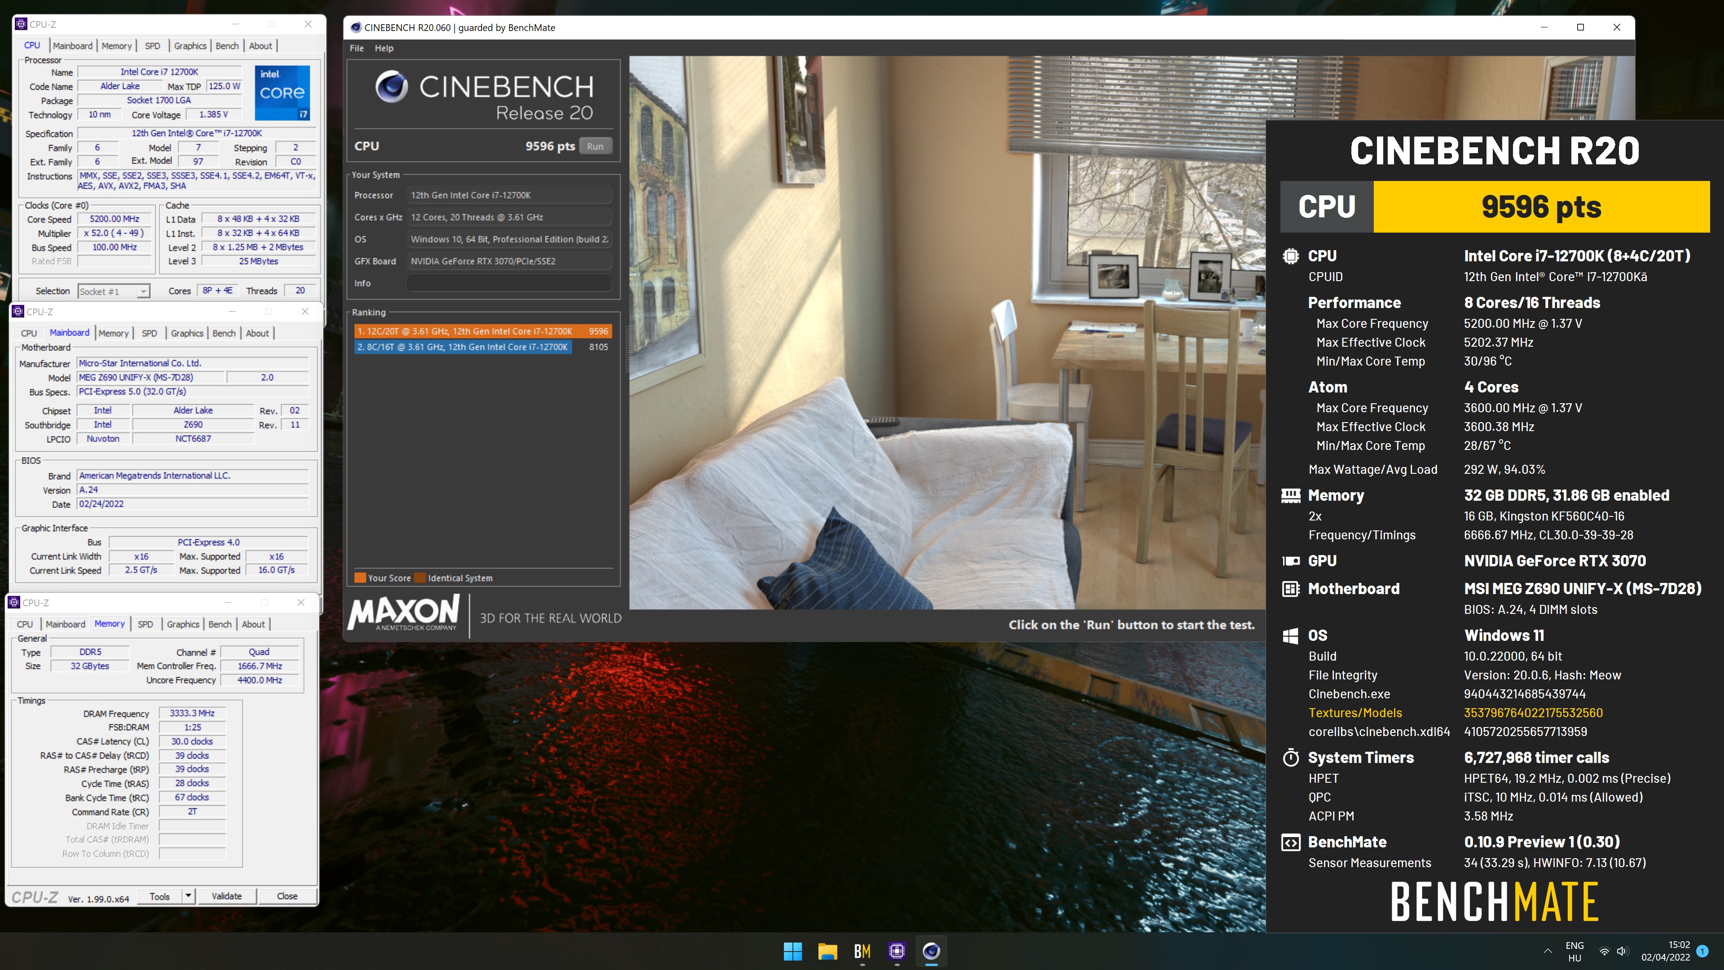This screenshot has height=970, width=1724.
Task: Click the BenchMate OS Windows icon
Action: 1290,635
